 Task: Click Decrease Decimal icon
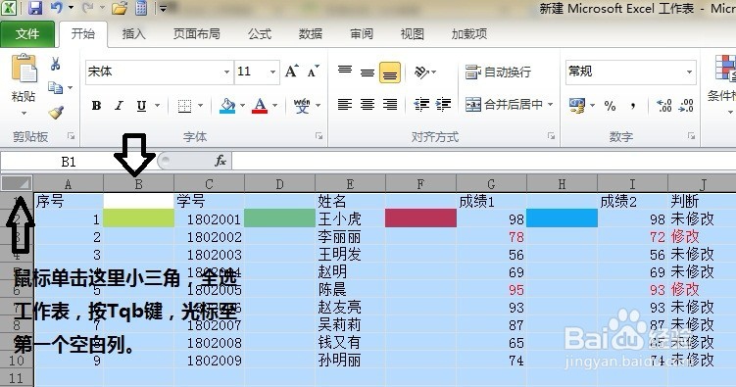pos(686,106)
